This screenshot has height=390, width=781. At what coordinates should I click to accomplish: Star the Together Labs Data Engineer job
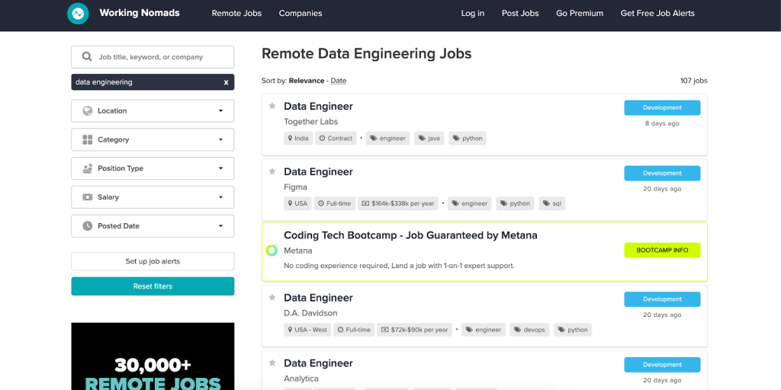click(x=272, y=106)
